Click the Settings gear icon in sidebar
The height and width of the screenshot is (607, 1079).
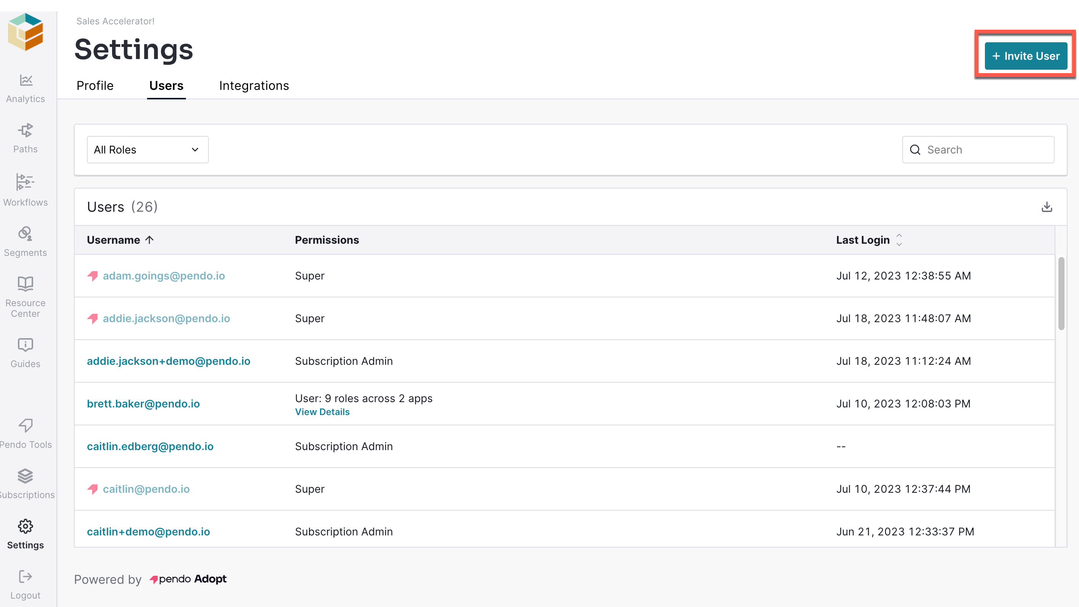(x=26, y=526)
